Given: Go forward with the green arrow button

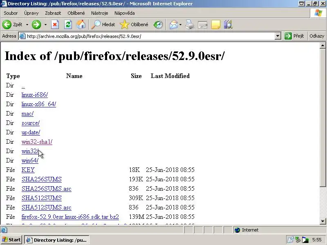Looking at the screenshot, I should (x=36, y=24).
